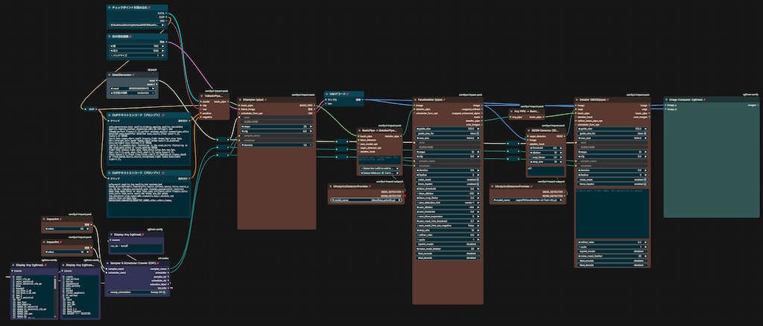
Task: Click the pin icon on Image Comparer (rgthree)
Action: click(703, 99)
